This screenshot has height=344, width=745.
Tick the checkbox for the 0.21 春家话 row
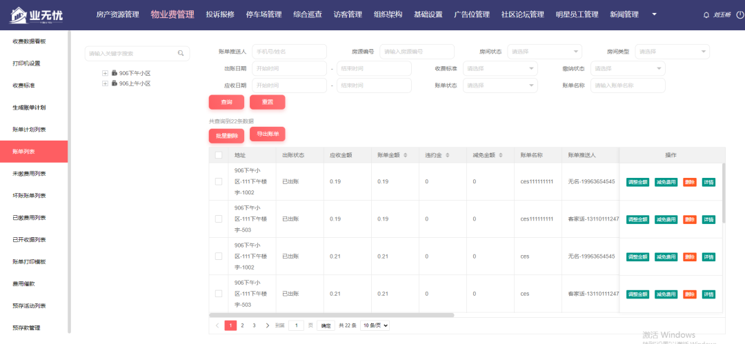coord(219,294)
